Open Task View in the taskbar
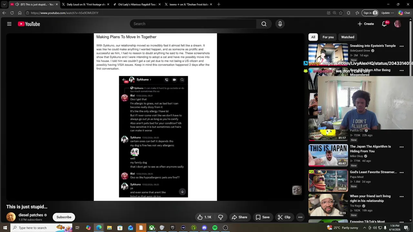 pyautogui.click(x=77, y=228)
